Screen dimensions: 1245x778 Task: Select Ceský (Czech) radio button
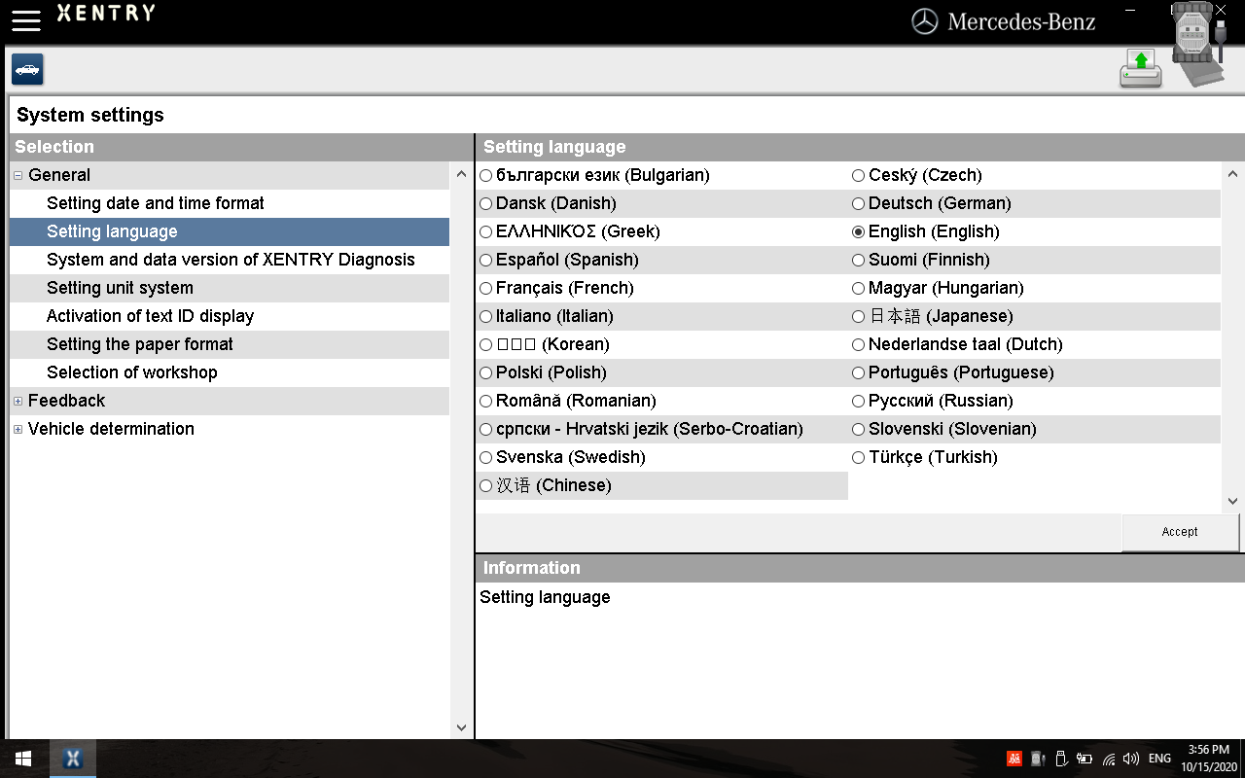pos(859,176)
